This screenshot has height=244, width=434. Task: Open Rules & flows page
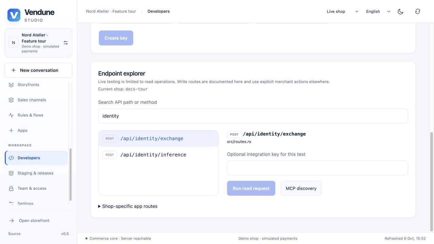point(36,115)
